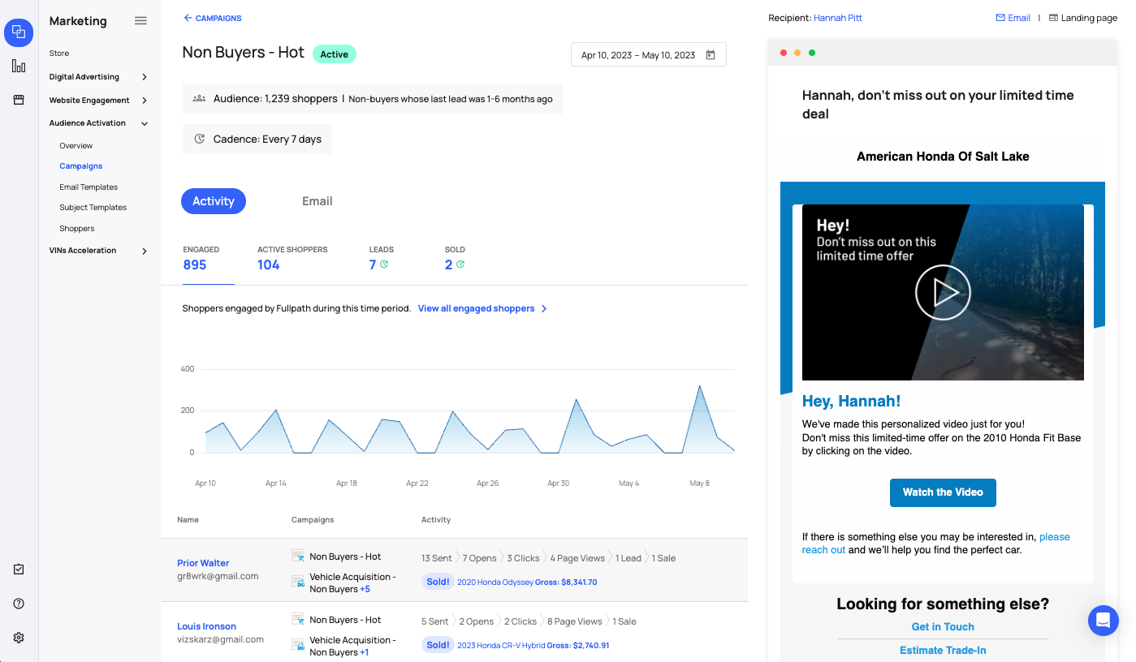Open the chat support bubble
Viewport: 1136px width, 662px height.
(x=1103, y=621)
